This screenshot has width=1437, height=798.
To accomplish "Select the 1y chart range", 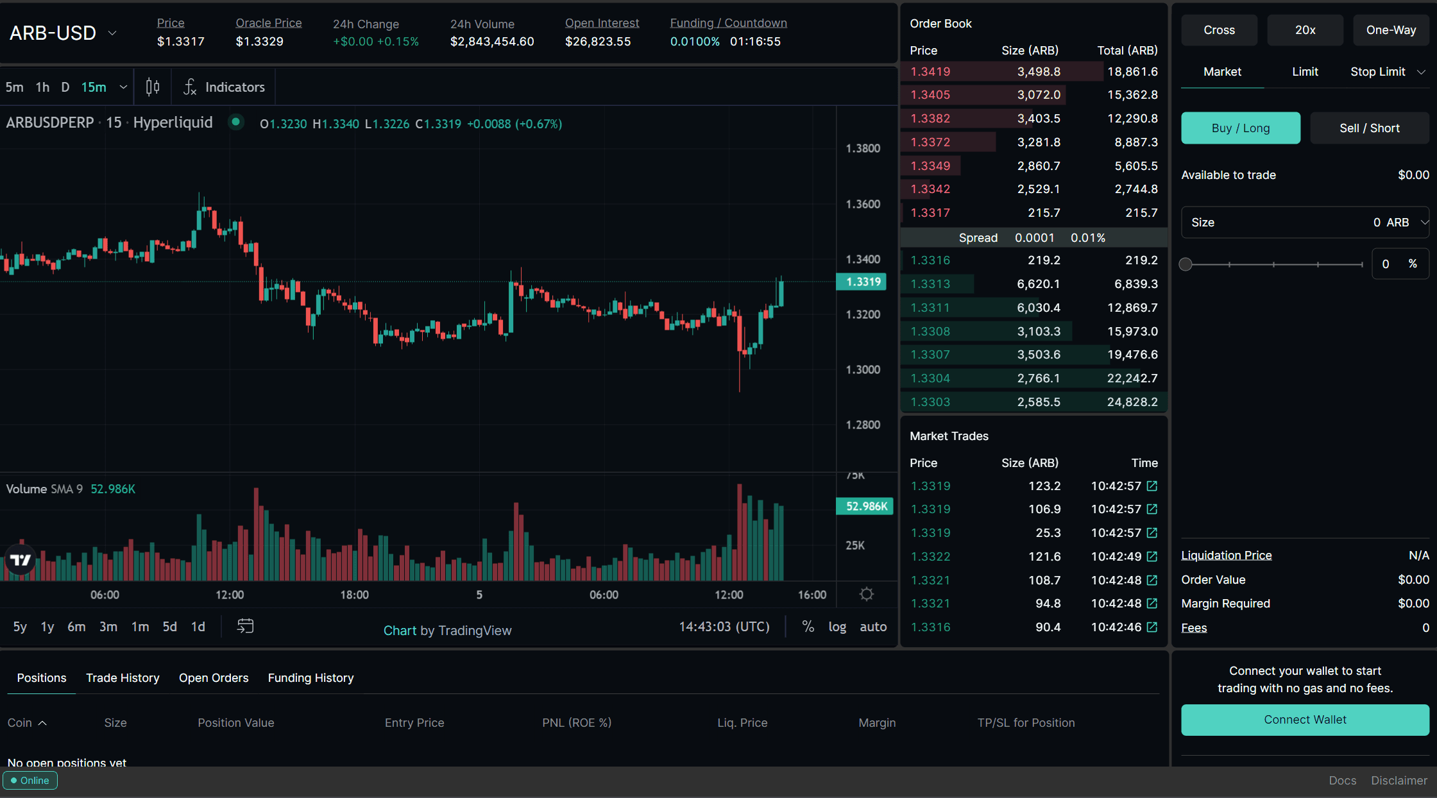I will (x=47, y=627).
